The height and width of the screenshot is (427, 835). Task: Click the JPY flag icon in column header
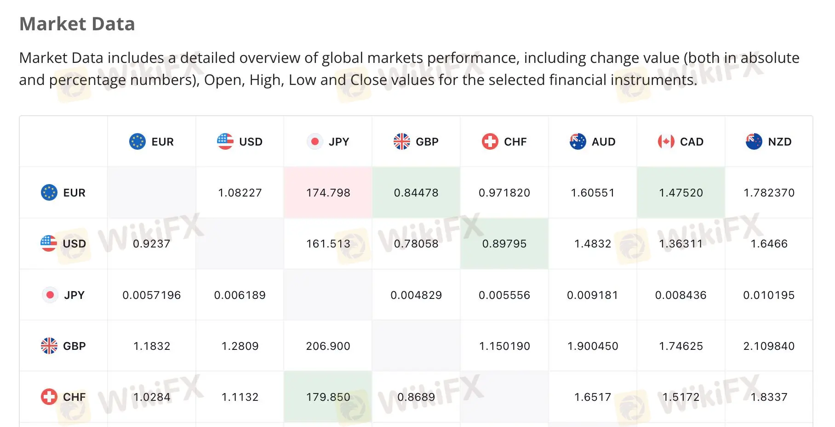pyautogui.click(x=315, y=141)
